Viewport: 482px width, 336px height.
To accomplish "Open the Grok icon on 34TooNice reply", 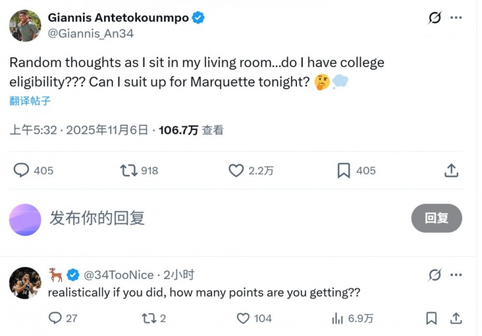I will (x=435, y=275).
